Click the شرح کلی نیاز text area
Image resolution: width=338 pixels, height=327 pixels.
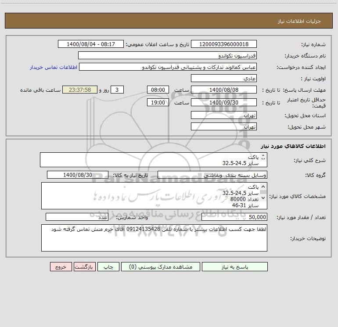pos(154,160)
